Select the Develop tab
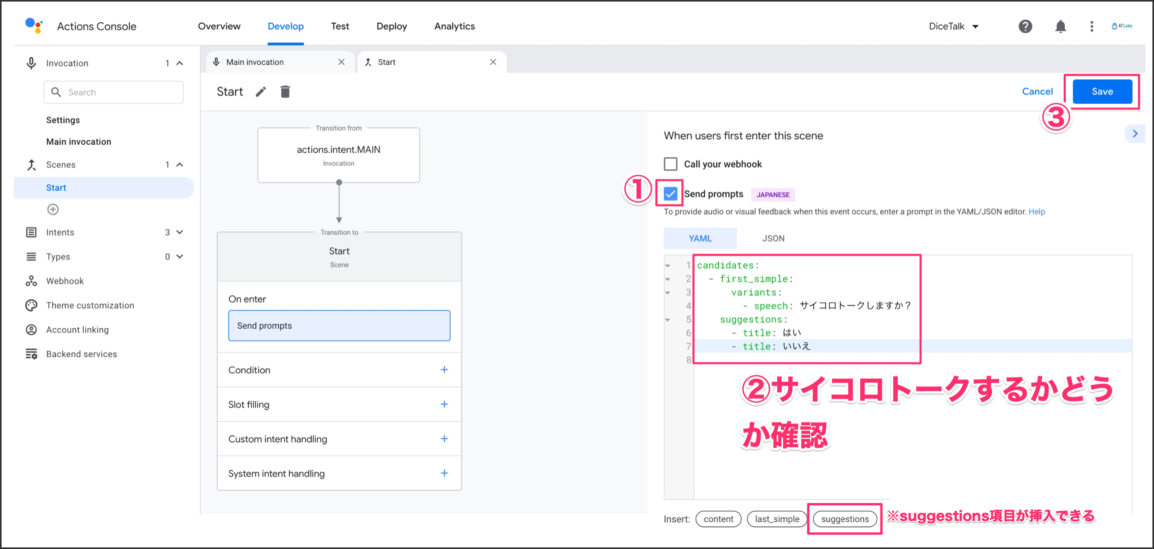 coord(286,26)
